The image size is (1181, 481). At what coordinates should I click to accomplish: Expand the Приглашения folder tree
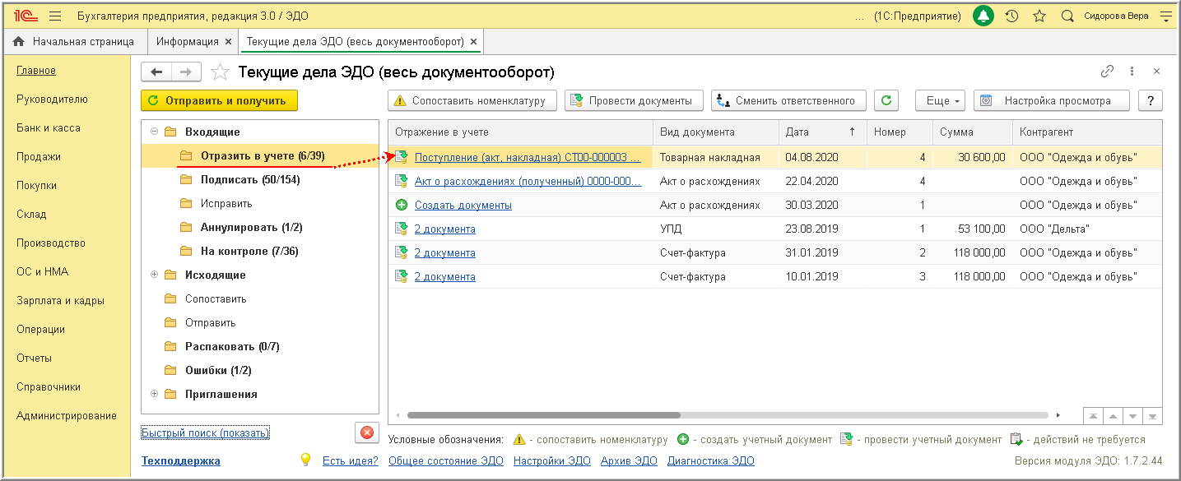click(153, 394)
